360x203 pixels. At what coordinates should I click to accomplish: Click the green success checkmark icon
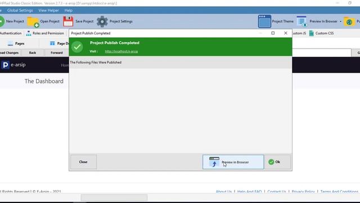[x=77, y=47]
